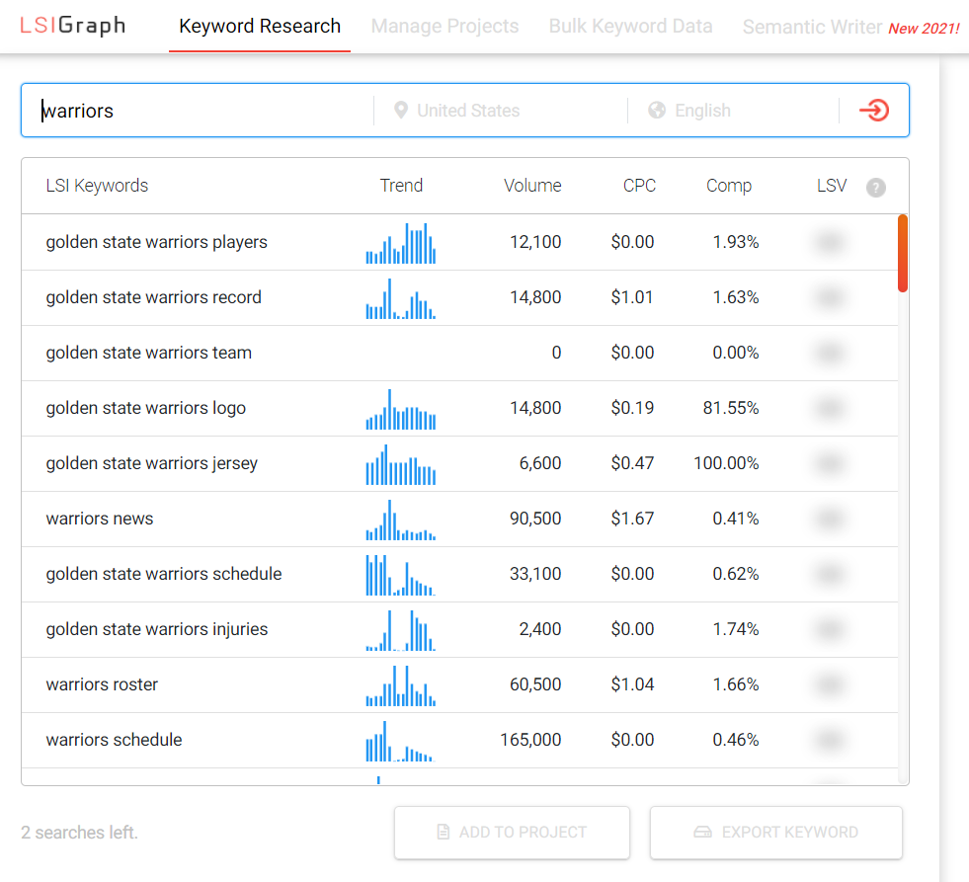The height and width of the screenshot is (882, 969).
Task: Click the 81.55% competition value
Action: 731,408
